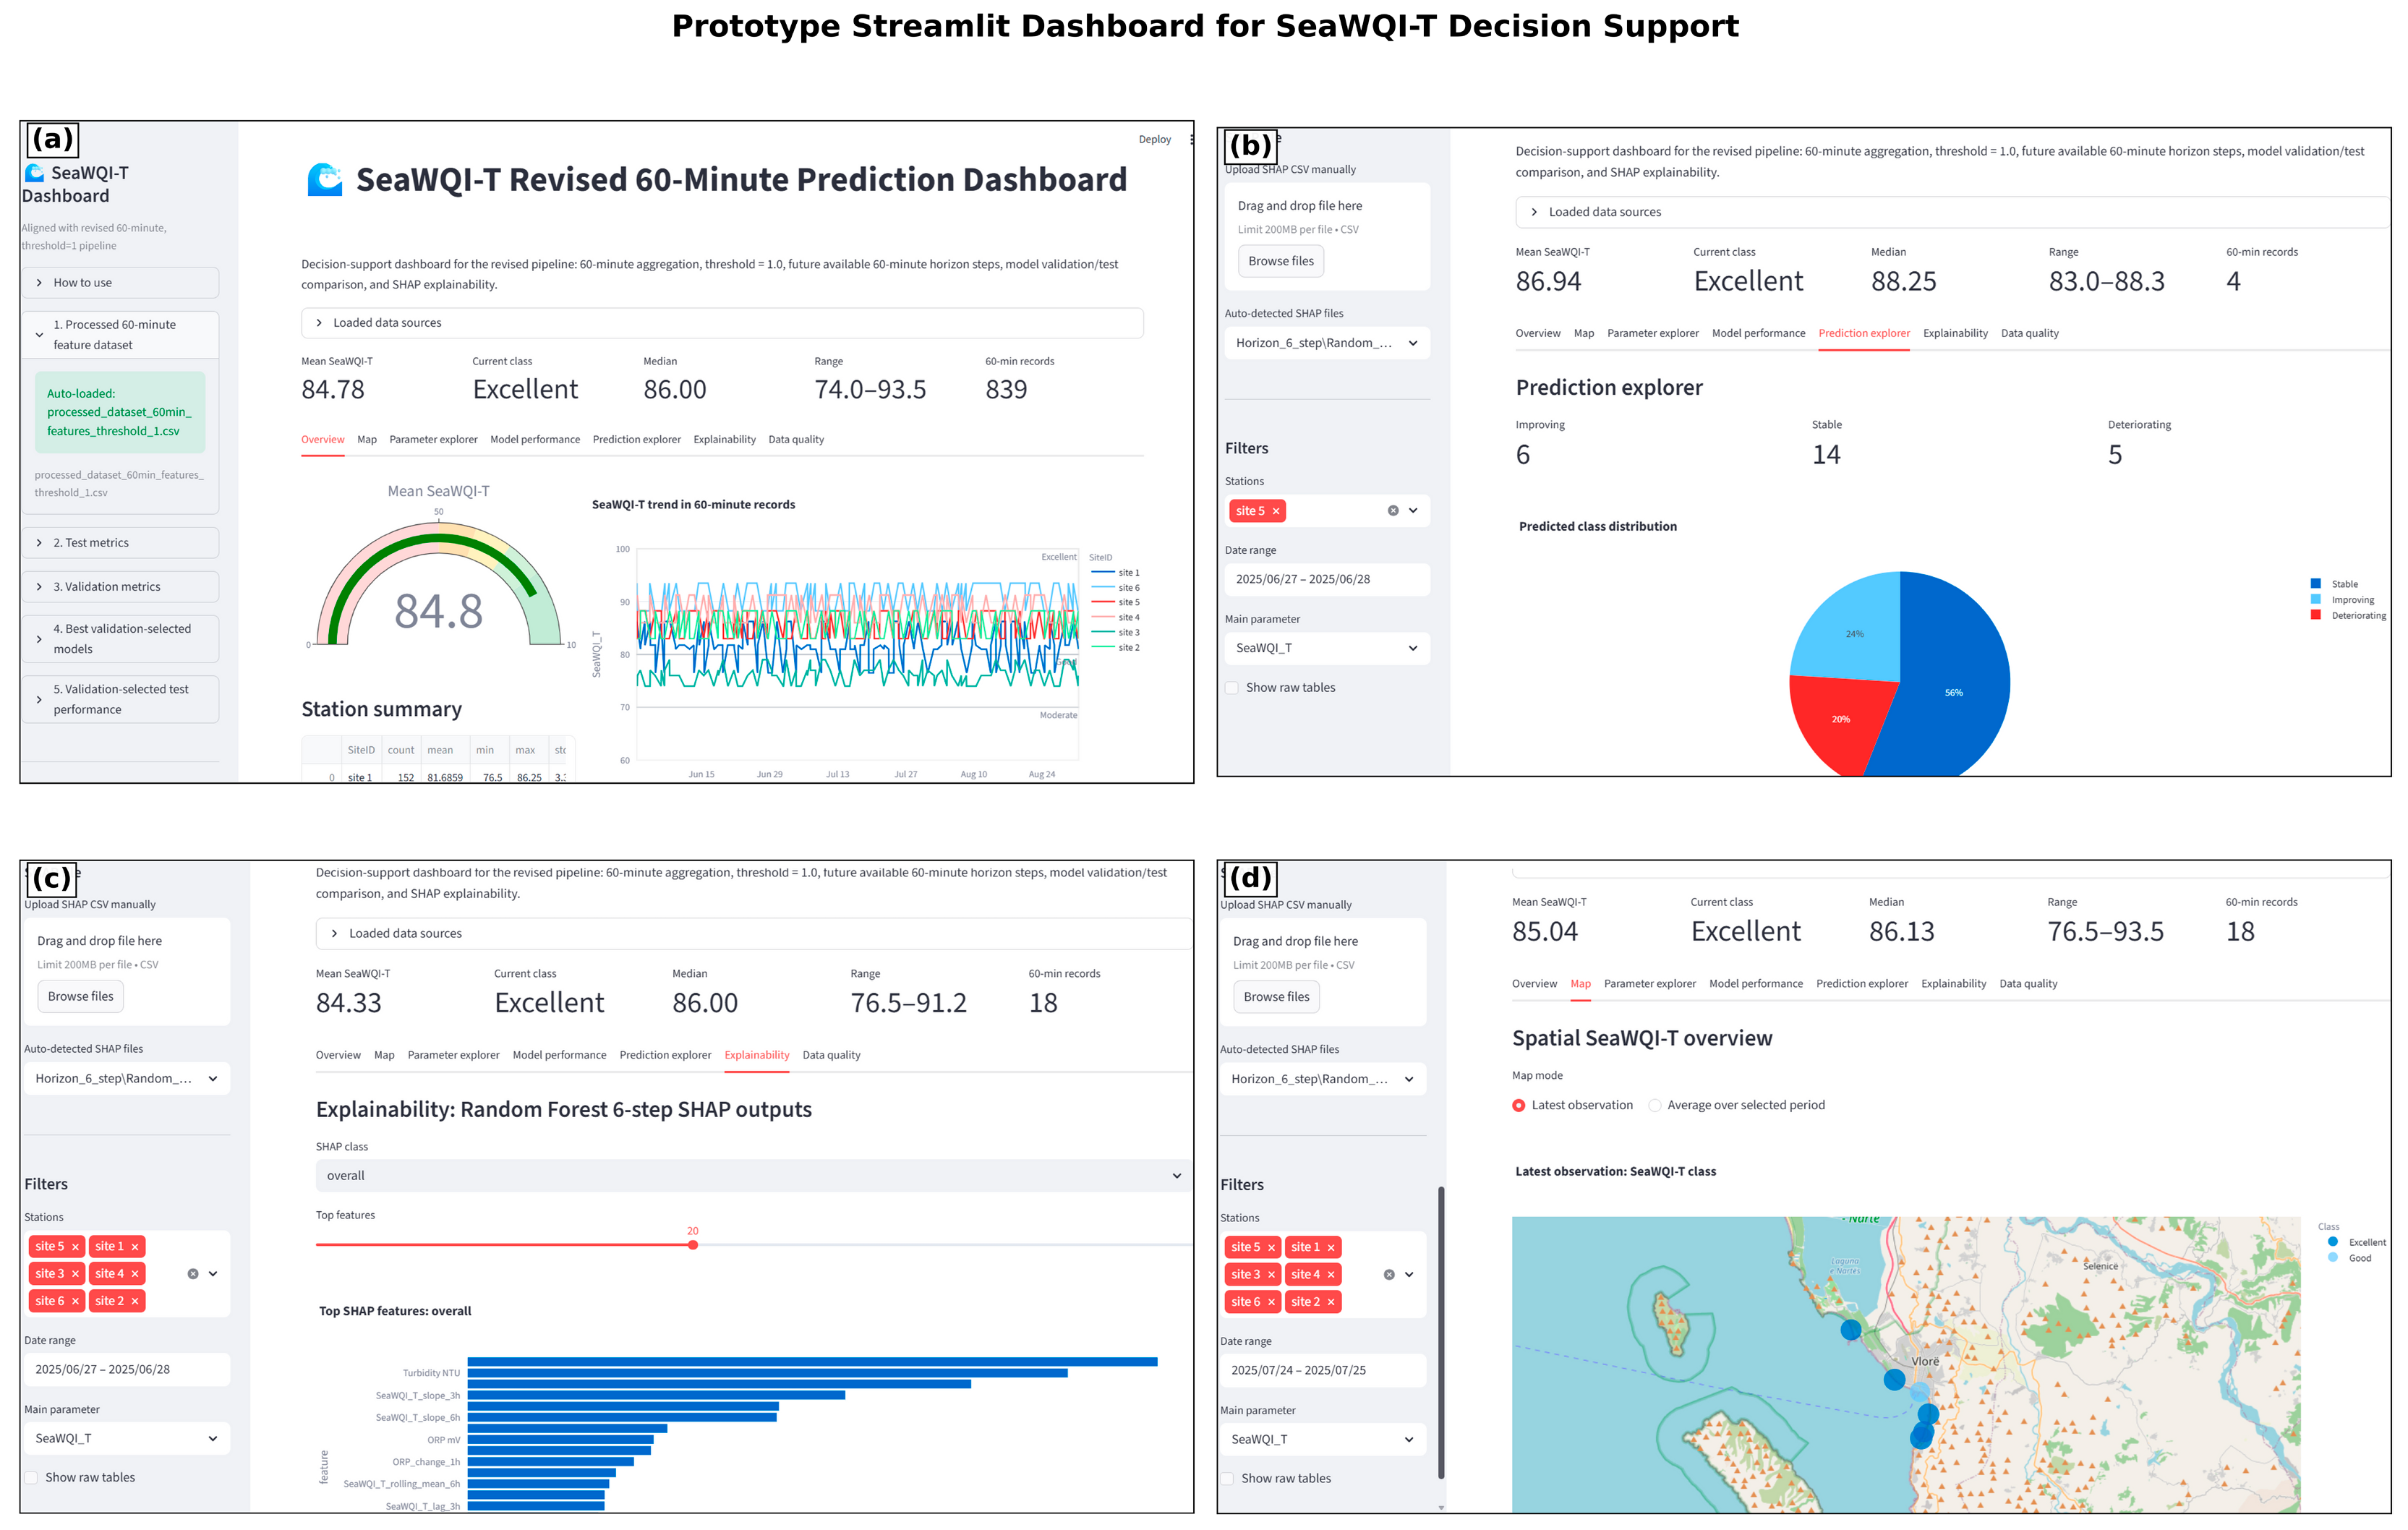This screenshot has height=1530, width=2408.
Task: Remove the site 1 tag in panel (d)
Action: (1331, 1248)
